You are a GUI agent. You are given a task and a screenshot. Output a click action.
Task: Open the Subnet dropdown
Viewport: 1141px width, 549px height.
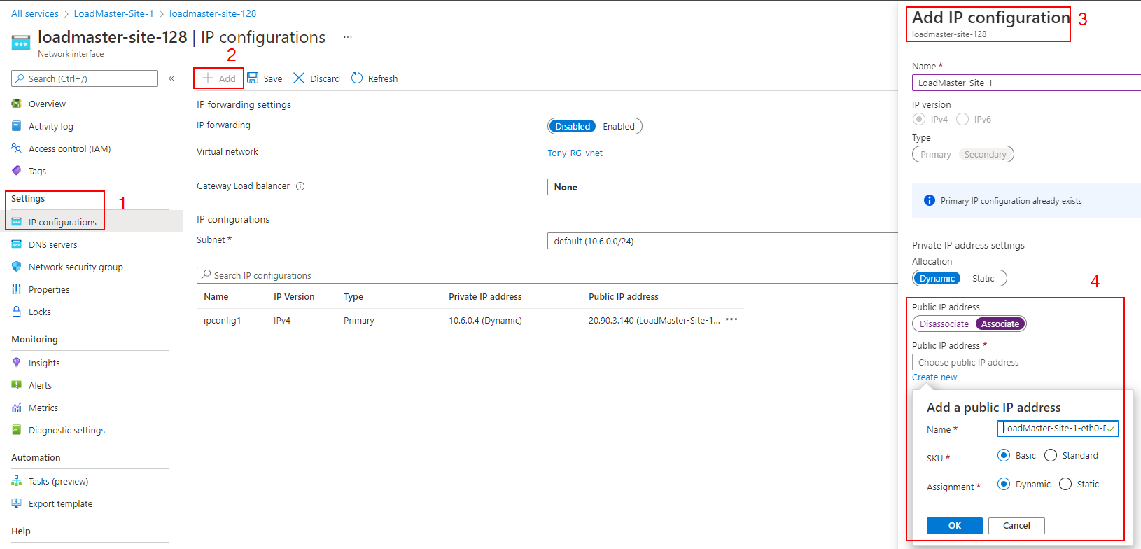[x=722, y=241]
